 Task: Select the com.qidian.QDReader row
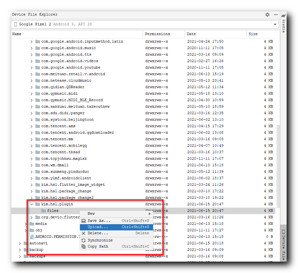143,87
